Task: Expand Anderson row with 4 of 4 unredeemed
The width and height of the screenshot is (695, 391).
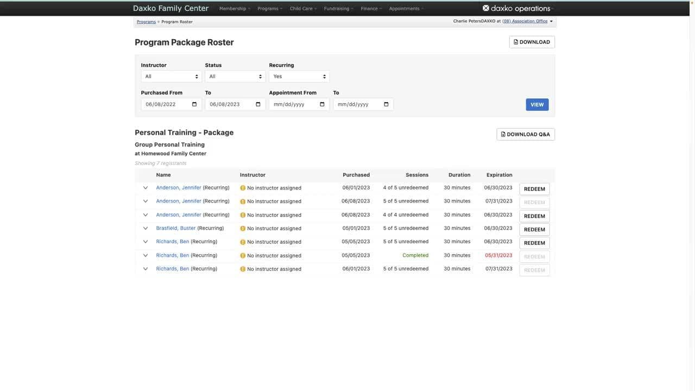Action: (x=146, y=215)
